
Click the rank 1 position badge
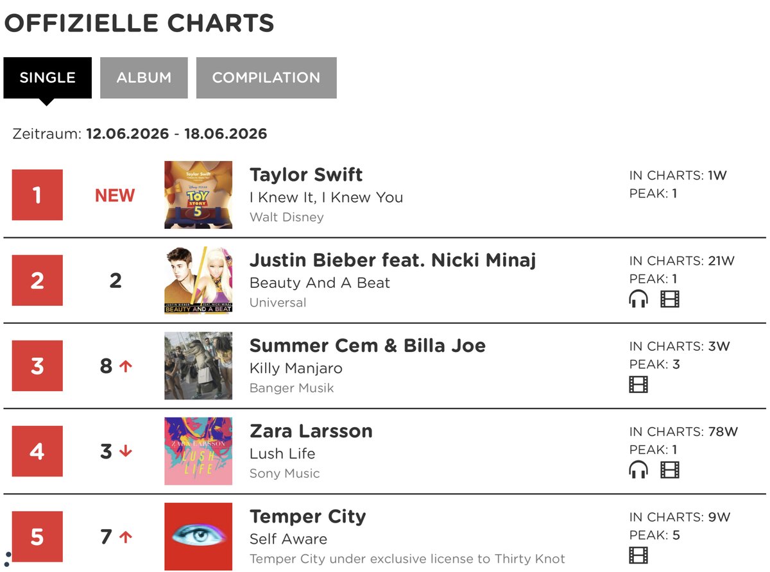[37, 195]
